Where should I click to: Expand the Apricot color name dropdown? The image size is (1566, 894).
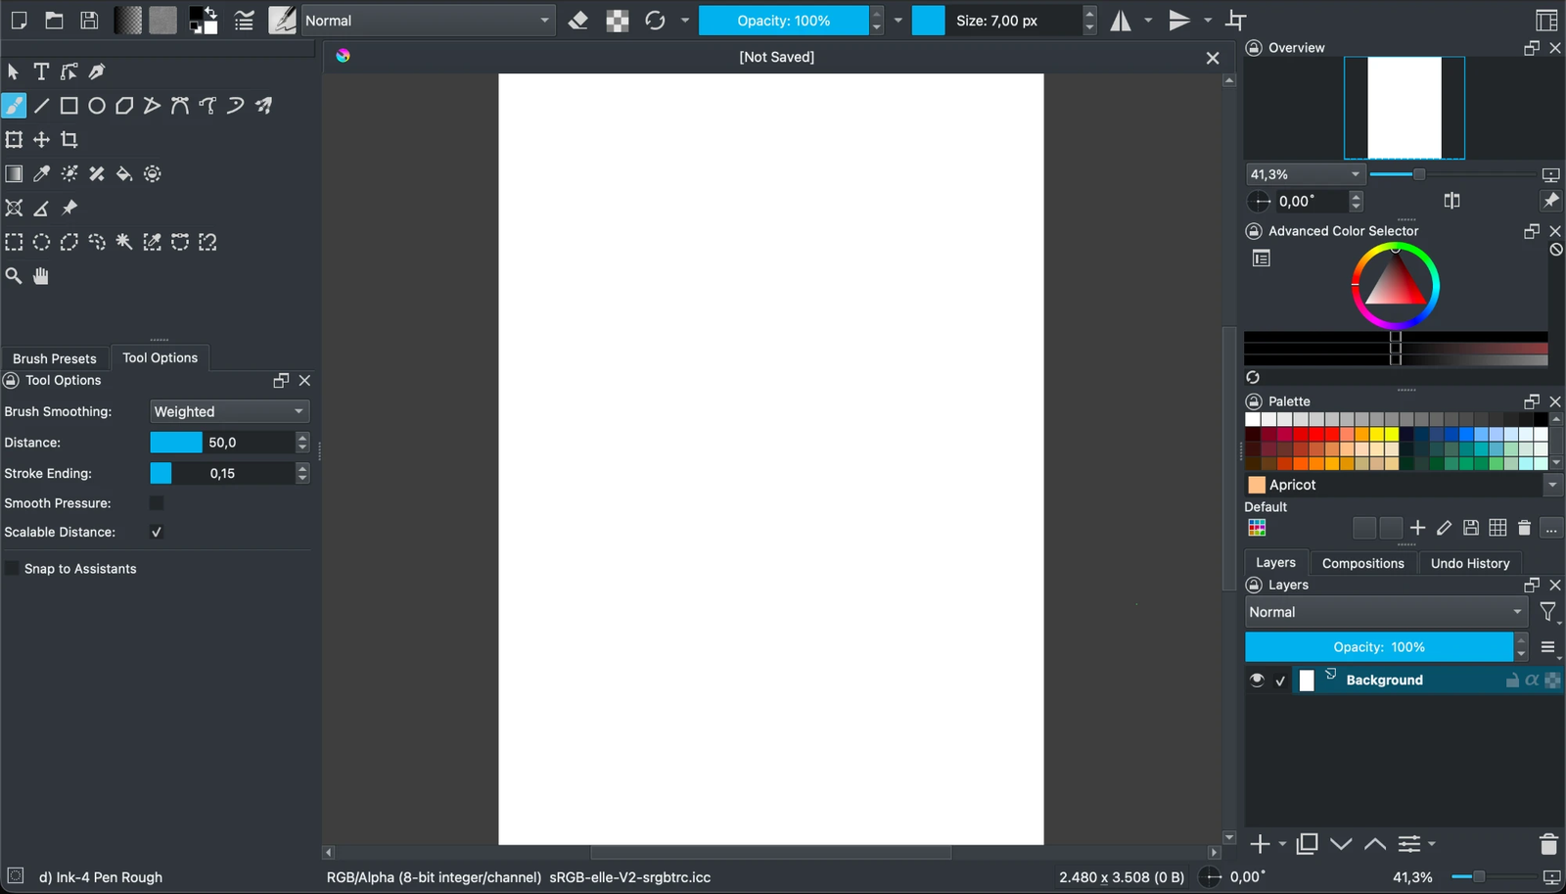(x=1552, y=485)
